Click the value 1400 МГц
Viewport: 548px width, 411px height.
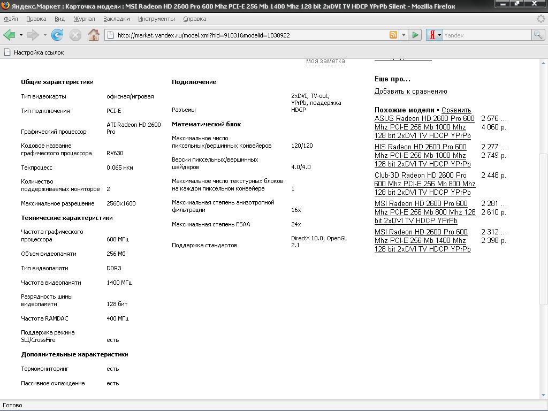(119, 283)
